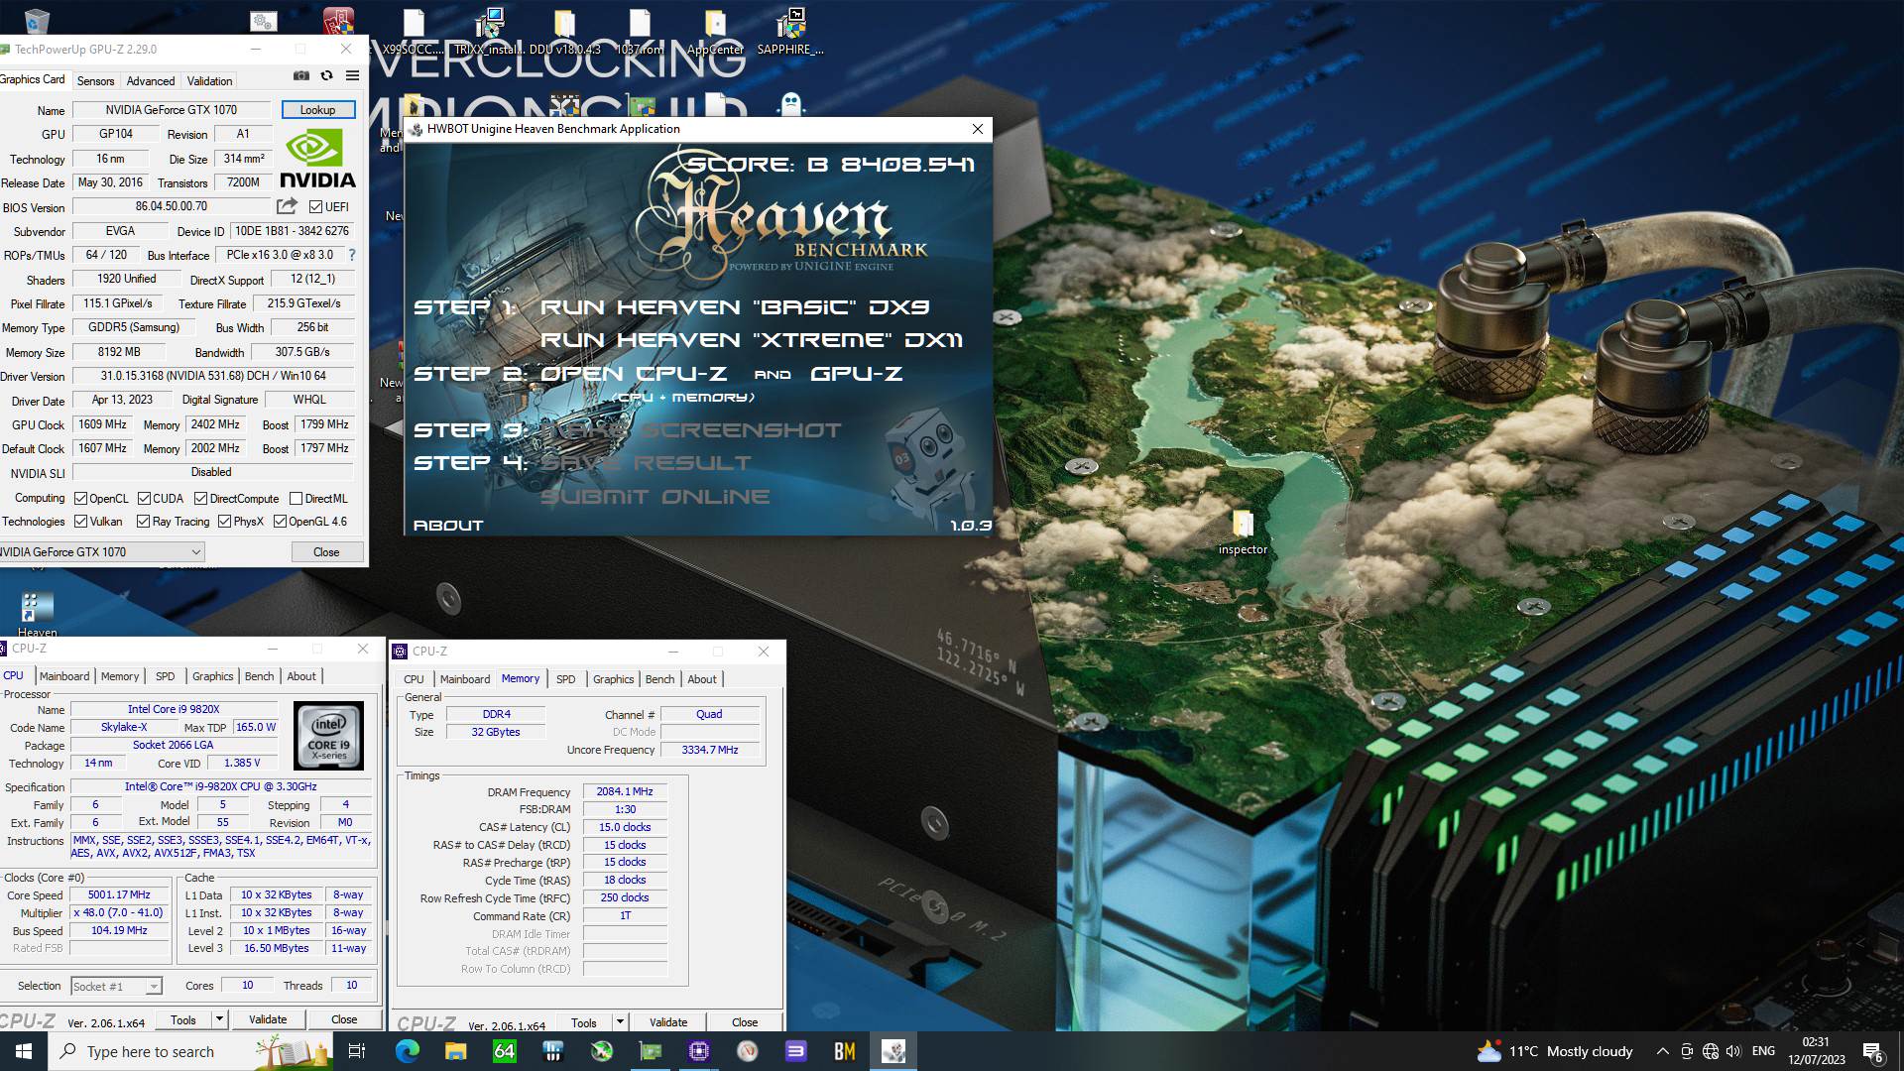Switch to the Advanced tab in GPU-Z
Viewport: 1904px width, 1071px height.
point(151,81)
